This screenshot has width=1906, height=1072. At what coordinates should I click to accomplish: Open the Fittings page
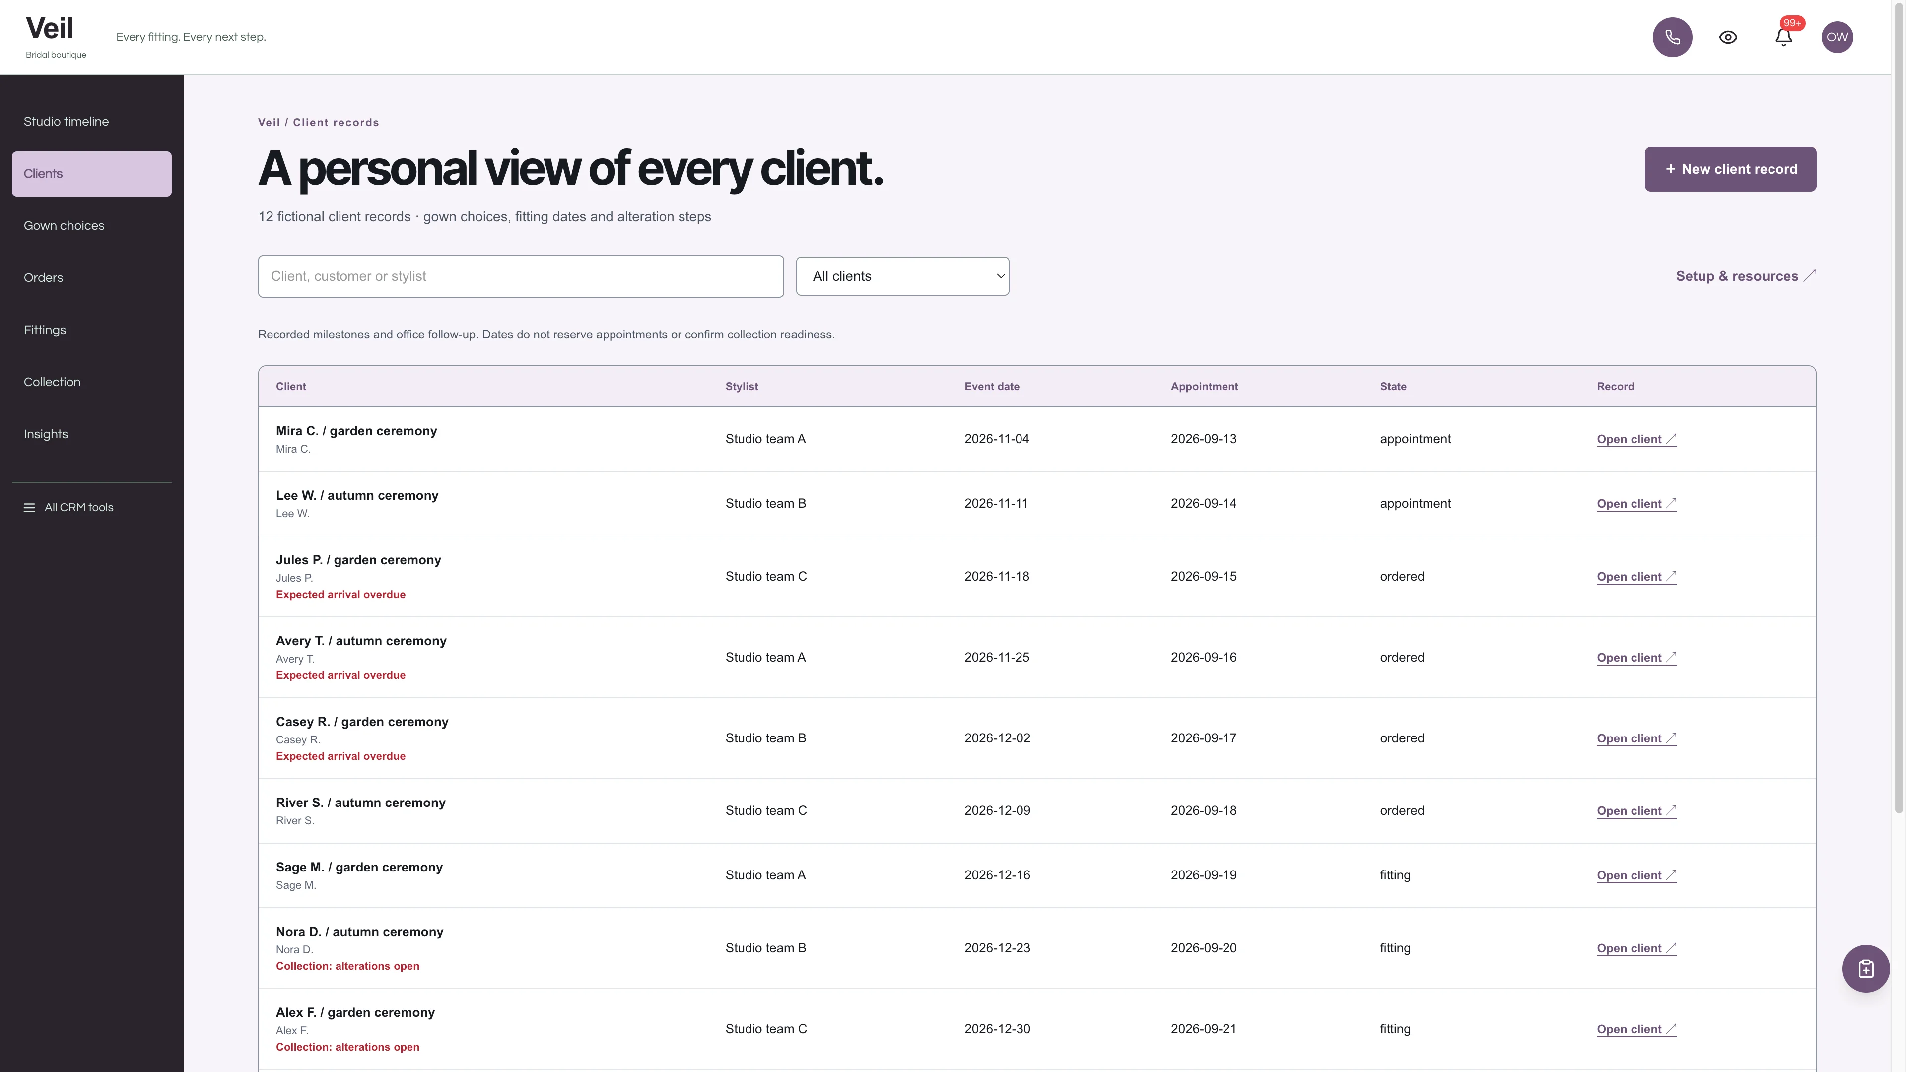(x=92, y=330)
